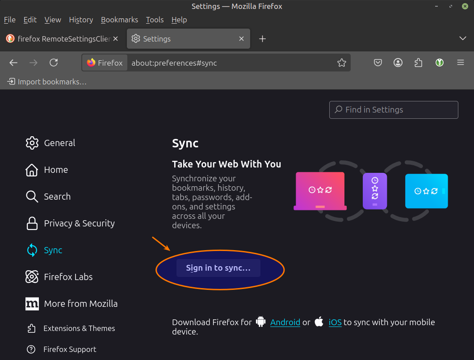
Task: Focus the Find in Settings search field
Action: (394, 110)
